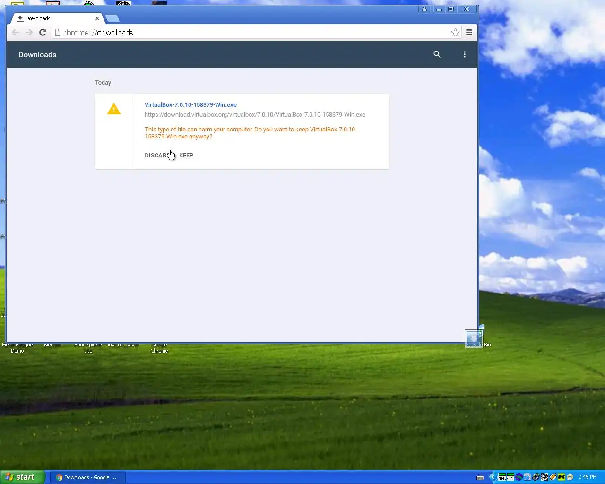Click the harmful file warning text
The height and width of the screenshot is (484, 605).
pyautogui.click(x=251, y=133)
